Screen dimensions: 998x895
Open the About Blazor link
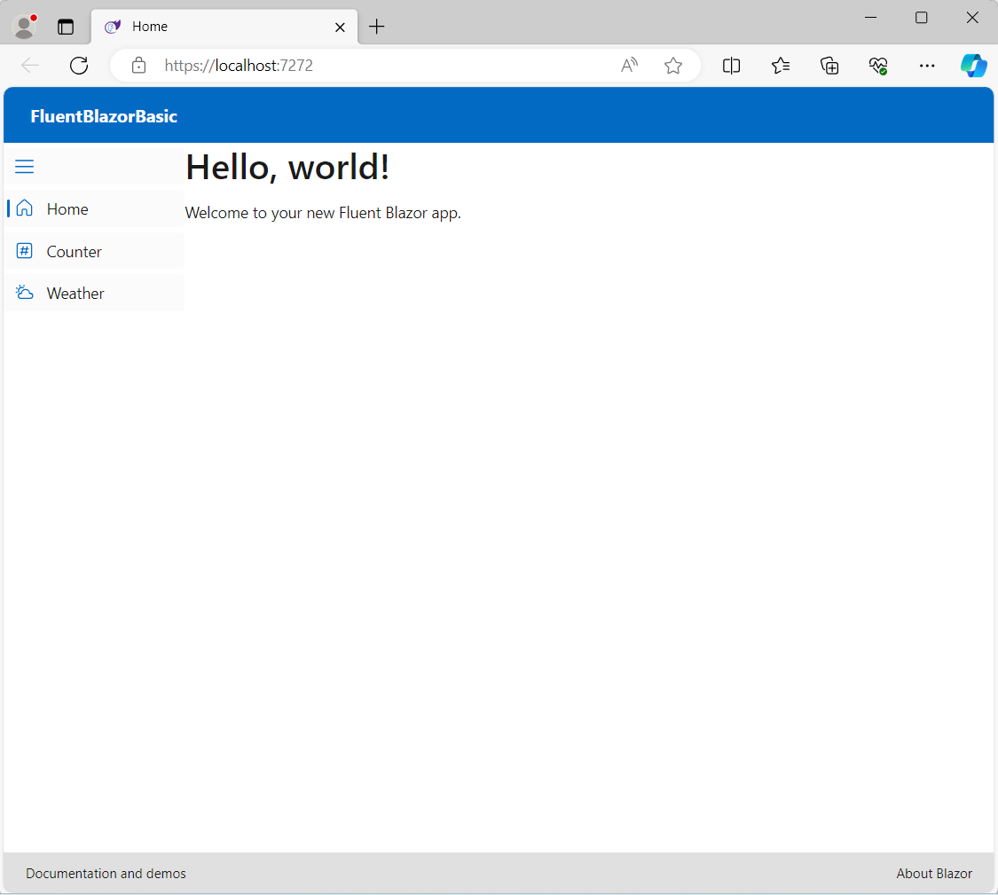click(934, 874)
